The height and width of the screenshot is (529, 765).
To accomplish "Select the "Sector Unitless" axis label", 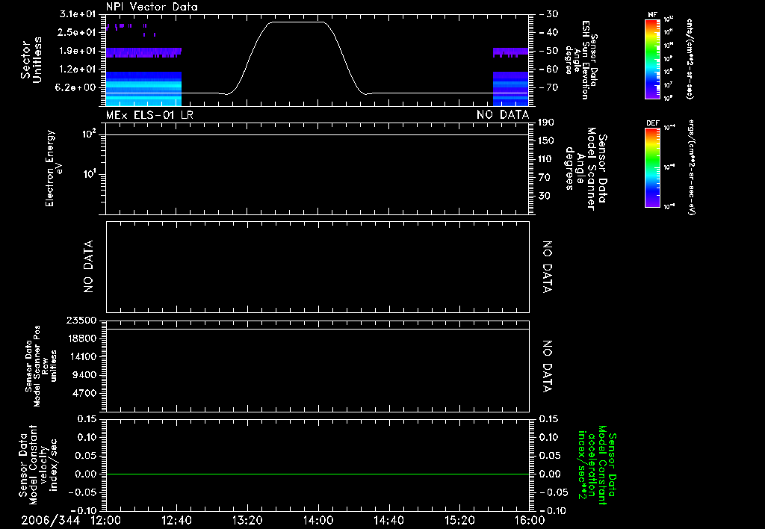I will click(31, 60).
